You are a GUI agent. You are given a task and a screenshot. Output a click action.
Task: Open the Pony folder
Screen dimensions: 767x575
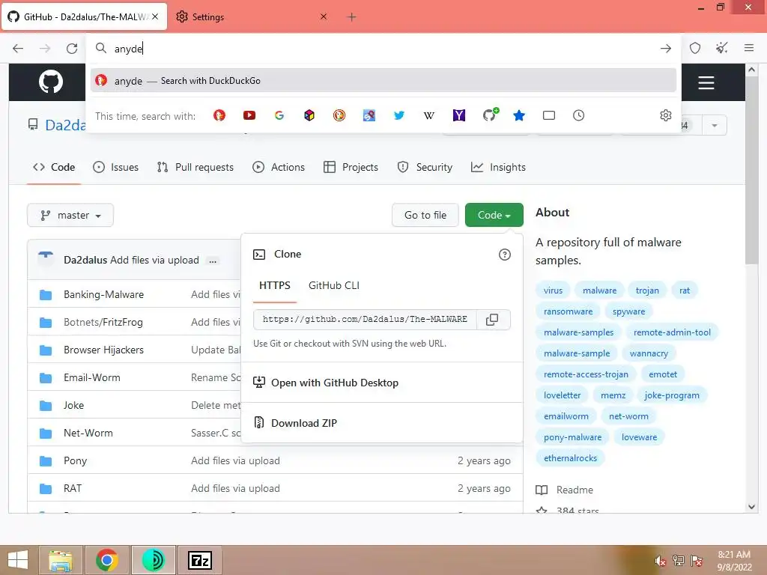pos(76,460)
